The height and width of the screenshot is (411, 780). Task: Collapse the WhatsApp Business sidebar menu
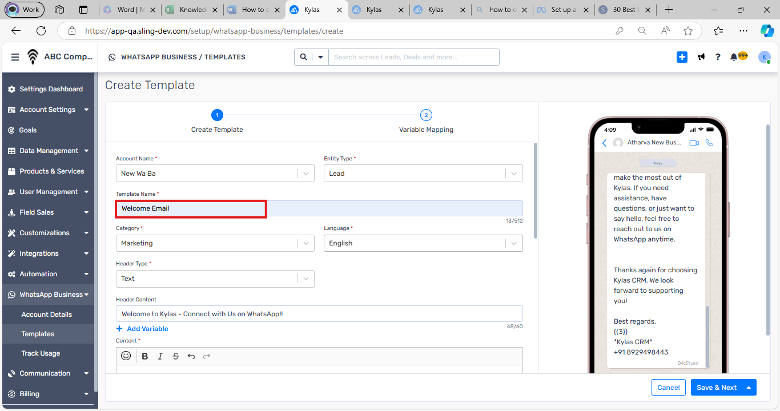coord(47,295)
